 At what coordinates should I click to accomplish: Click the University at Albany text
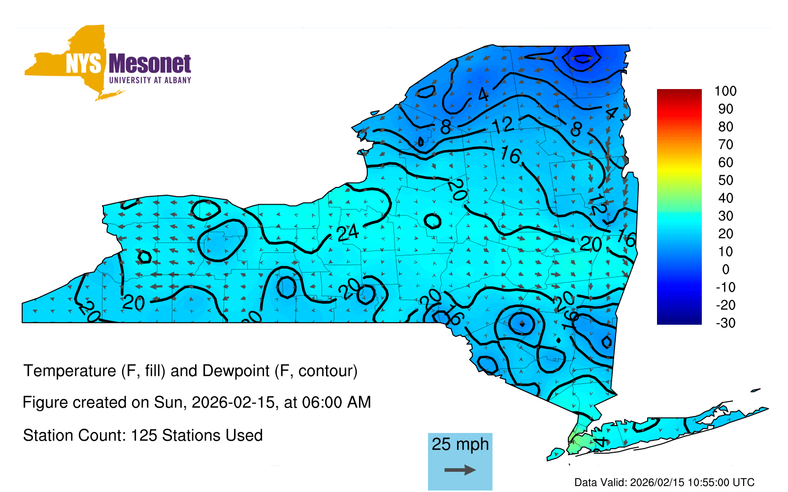tap(150, 80)
